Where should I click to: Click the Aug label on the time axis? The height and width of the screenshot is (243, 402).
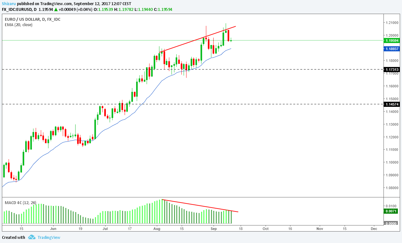(x=157, y=229)
